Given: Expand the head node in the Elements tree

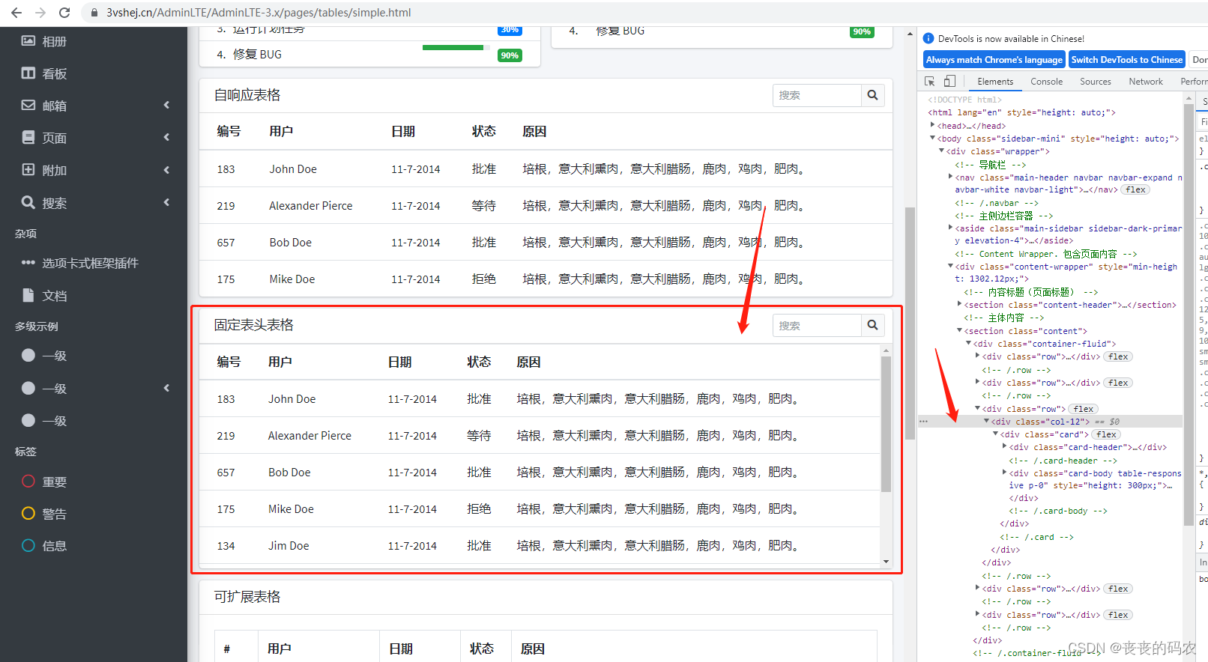Looking at the screenshot, I should point(932,126).
